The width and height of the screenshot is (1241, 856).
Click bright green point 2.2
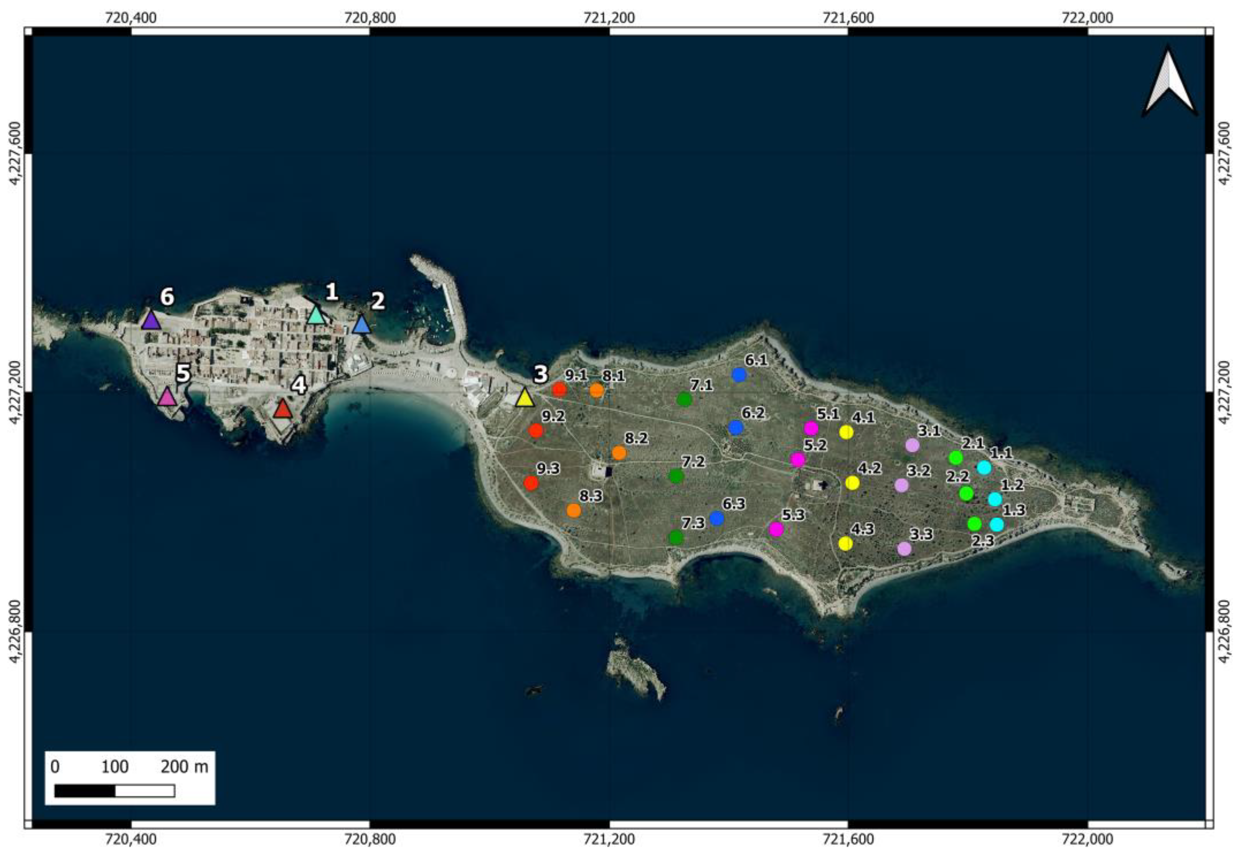pos(966,494)
